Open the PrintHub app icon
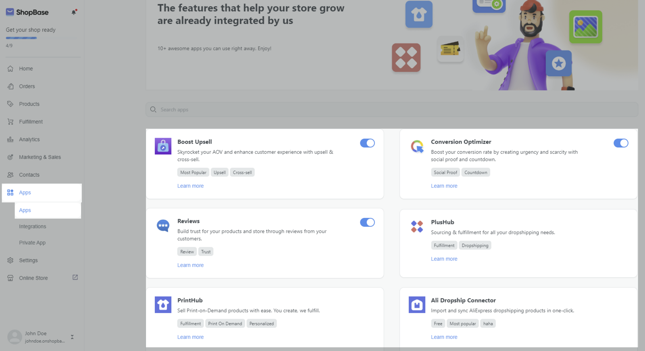The image size is (645, 351). tap(163, 305)
